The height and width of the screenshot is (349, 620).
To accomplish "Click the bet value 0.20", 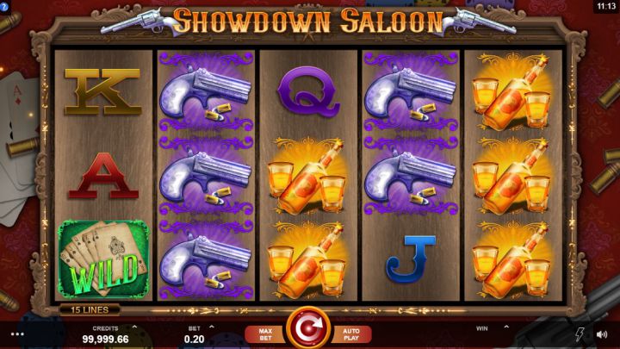I will click(x=194, y=340).
